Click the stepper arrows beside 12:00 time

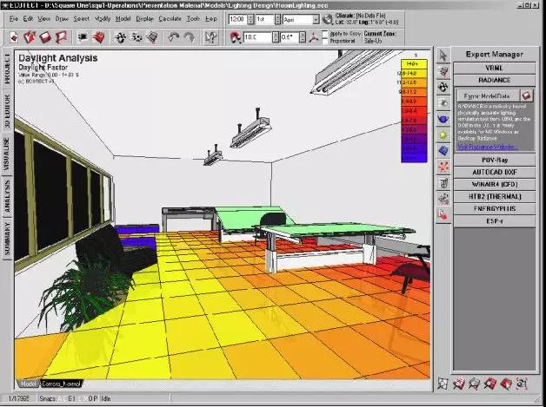click(x=250, y=19)
